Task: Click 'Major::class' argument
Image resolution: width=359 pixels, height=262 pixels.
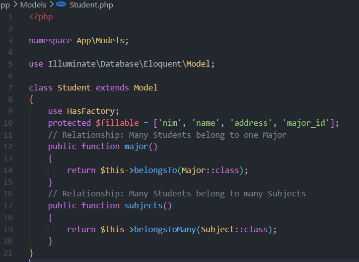Action: pos(211,171)
